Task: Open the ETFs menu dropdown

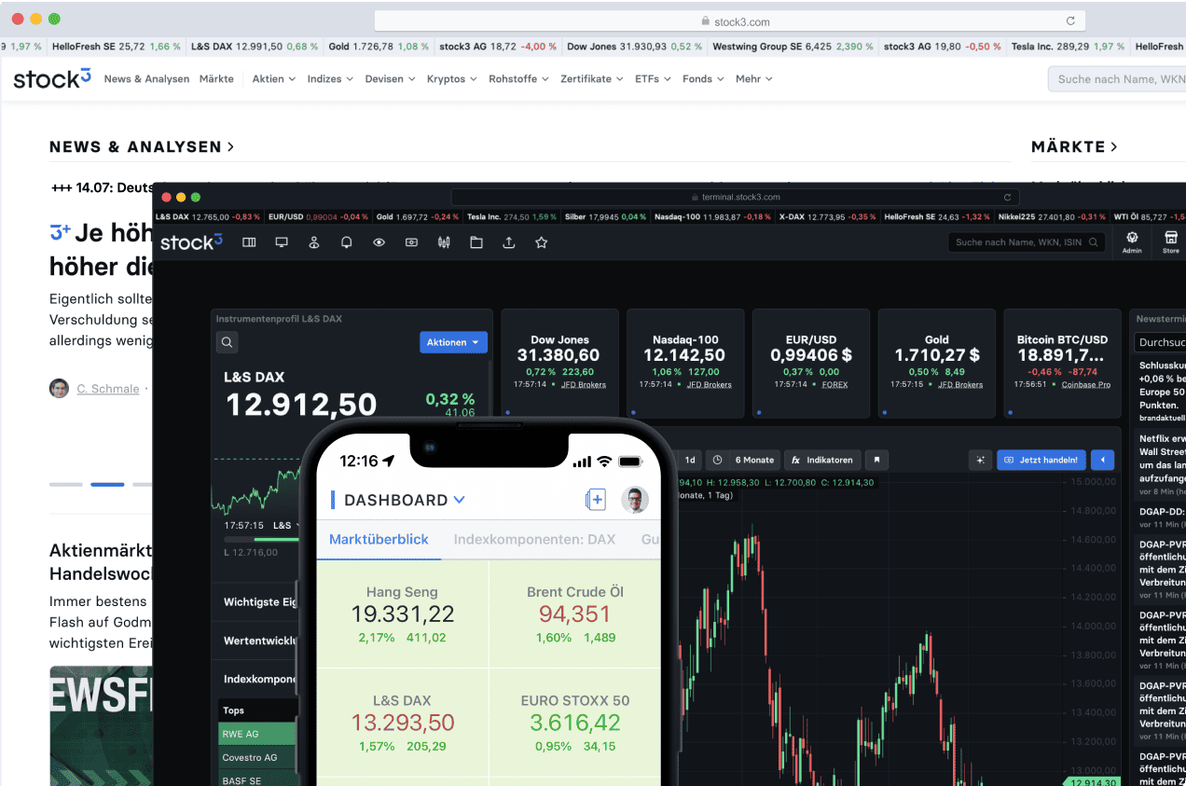Action: (653, 79)
